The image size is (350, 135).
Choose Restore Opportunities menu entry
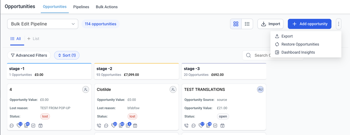300,44
